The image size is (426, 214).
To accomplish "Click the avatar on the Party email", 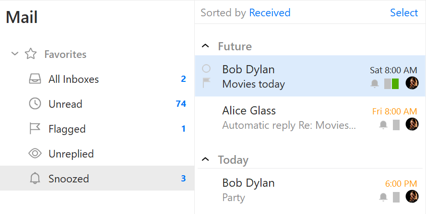I will [412, 196].
